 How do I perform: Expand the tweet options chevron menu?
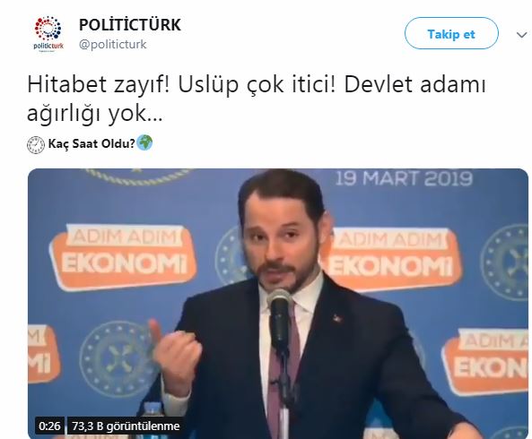(x=521, y=35)
